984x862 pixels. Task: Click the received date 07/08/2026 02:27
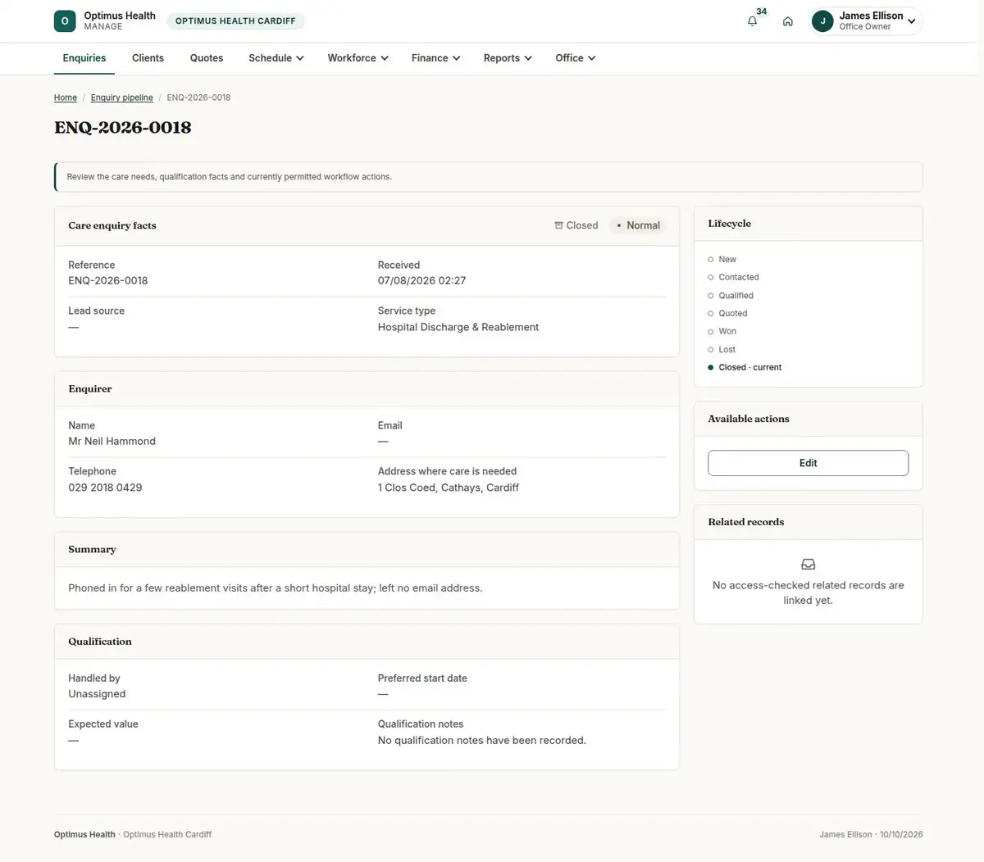[421, 281]
